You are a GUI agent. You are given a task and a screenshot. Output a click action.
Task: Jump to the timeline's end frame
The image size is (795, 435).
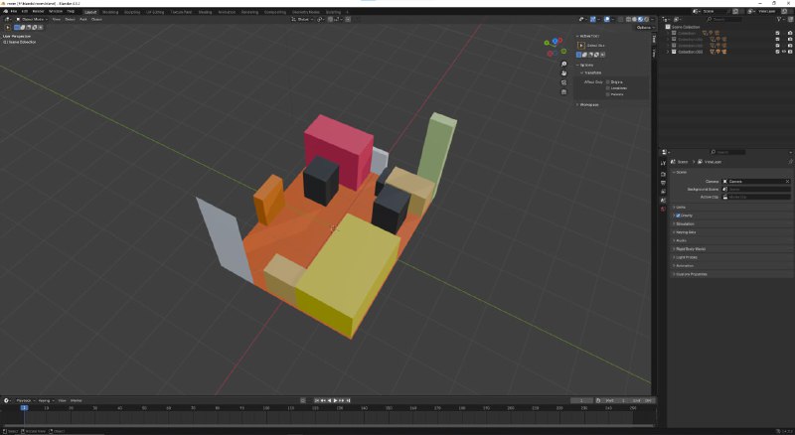pyautogui.click(x=349, y=400)
